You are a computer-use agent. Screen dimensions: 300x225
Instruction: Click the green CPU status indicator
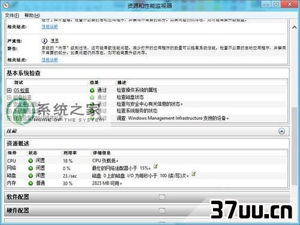pos(31,161)
